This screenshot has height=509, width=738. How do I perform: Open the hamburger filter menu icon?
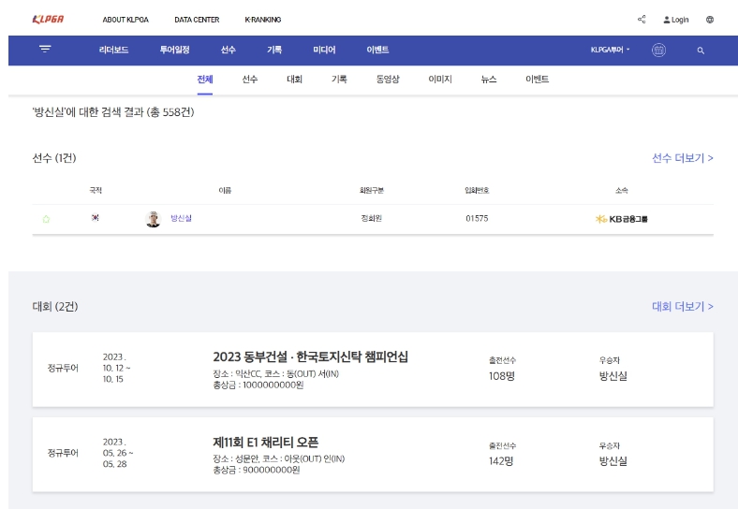click(45, 50)
